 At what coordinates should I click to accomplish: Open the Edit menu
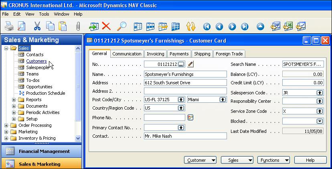point(17,14)
